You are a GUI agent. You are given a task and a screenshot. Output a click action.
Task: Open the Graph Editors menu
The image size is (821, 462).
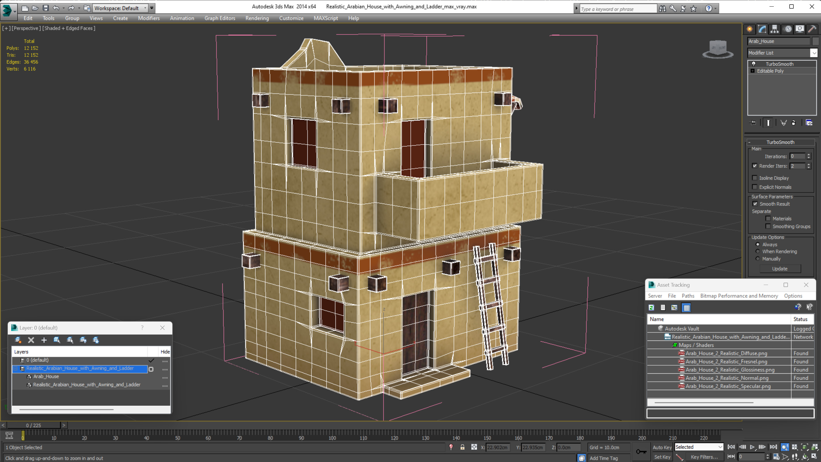[220, 18]
